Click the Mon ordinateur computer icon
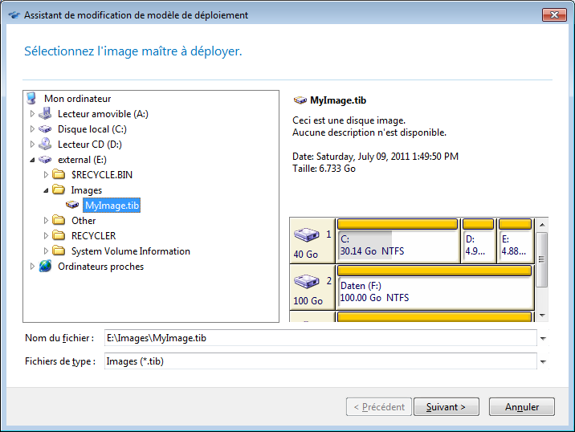The width and height of the screenshot is (575, 432). click(x=31, y=99)
